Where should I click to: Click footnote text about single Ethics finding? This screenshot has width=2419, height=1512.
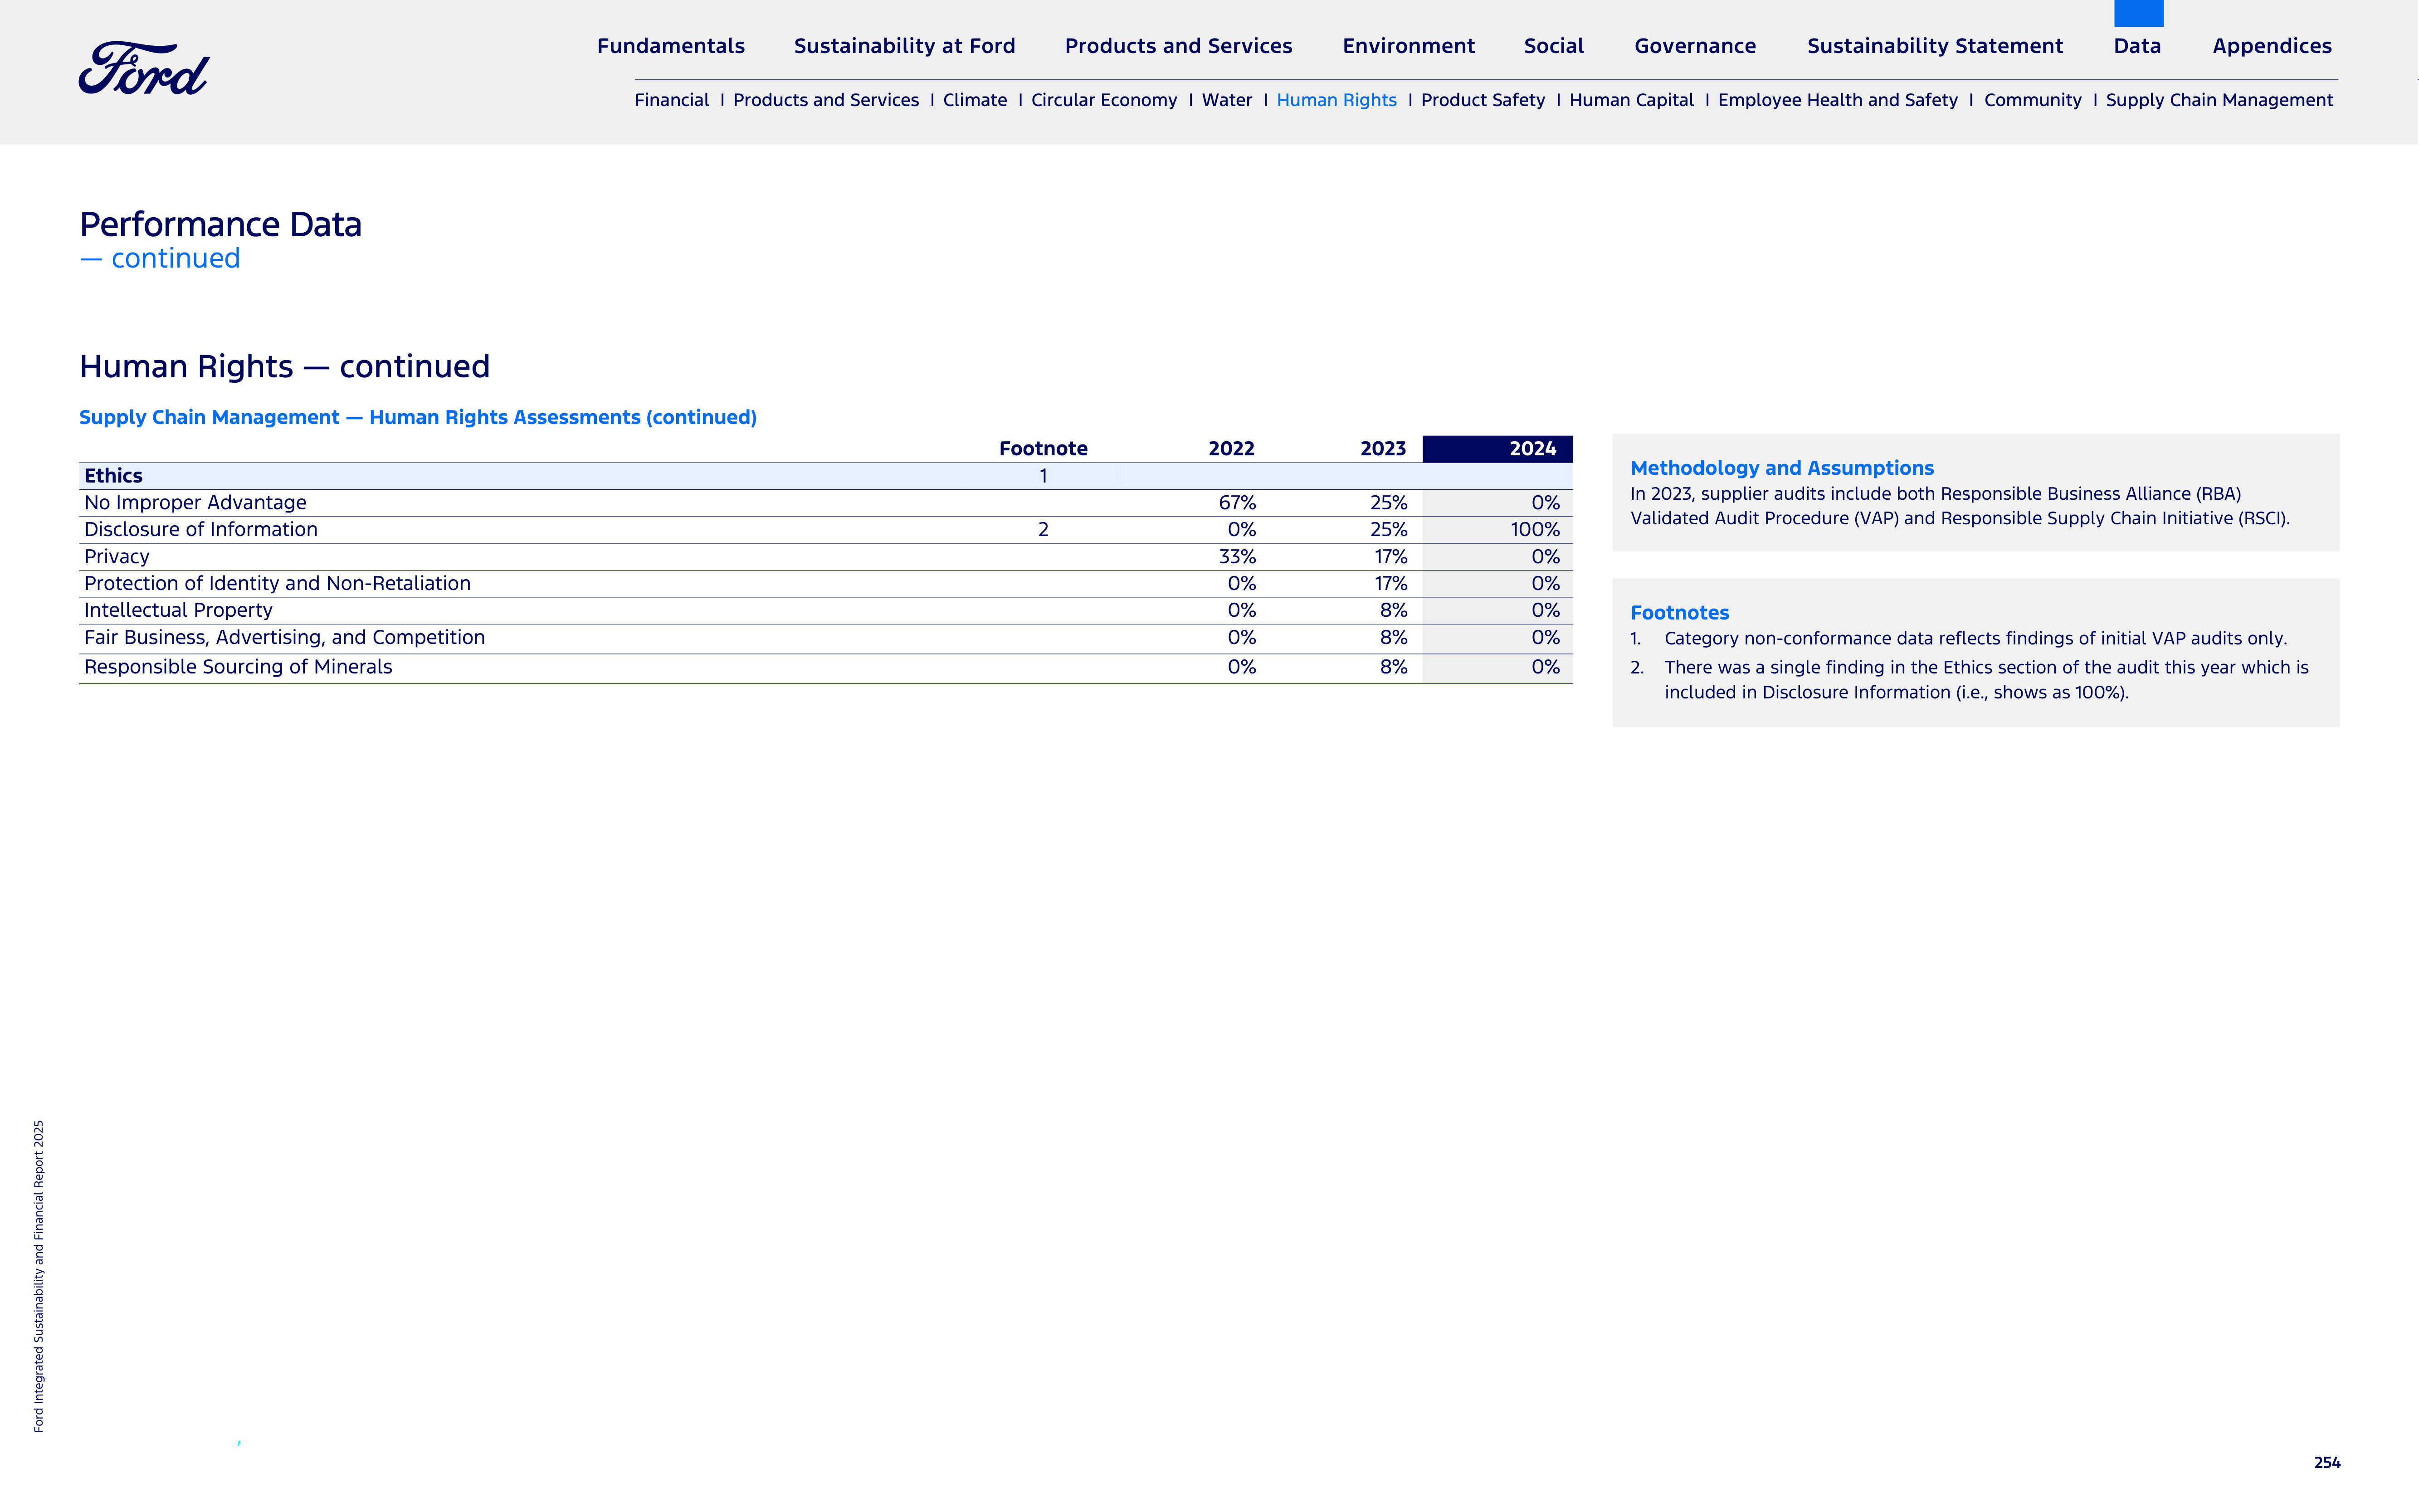1986,680
